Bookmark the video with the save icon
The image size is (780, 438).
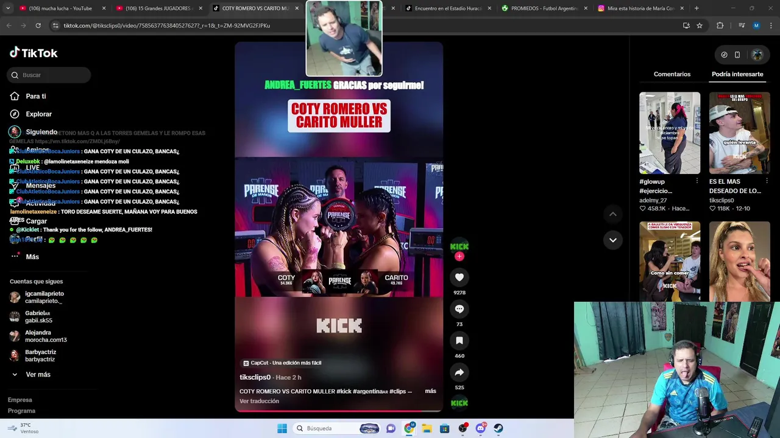coord(459,341)
